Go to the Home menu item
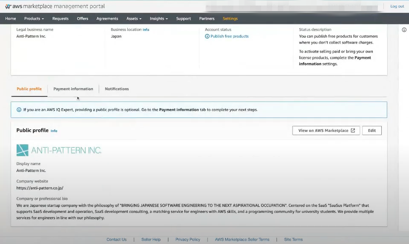 (x=10, y=18)
